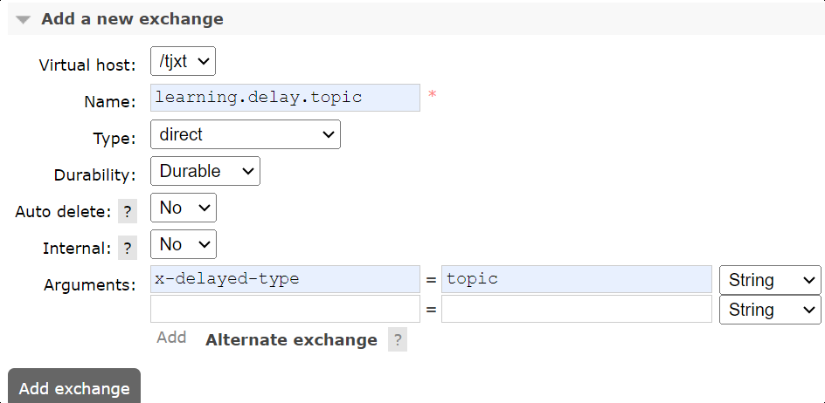
Task: Click the Alternate exchange link
Action: point(291,340)
